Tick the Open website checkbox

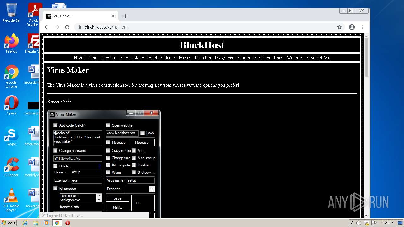pyautogui.click(x=108, y=125)
